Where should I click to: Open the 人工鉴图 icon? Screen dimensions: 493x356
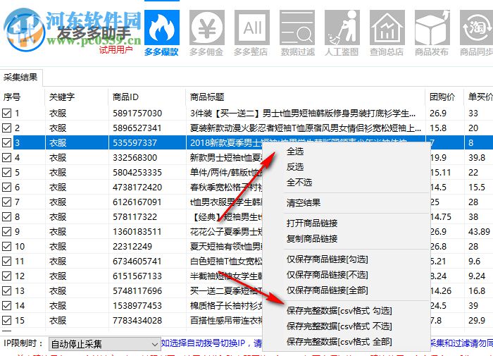point(342,27)
